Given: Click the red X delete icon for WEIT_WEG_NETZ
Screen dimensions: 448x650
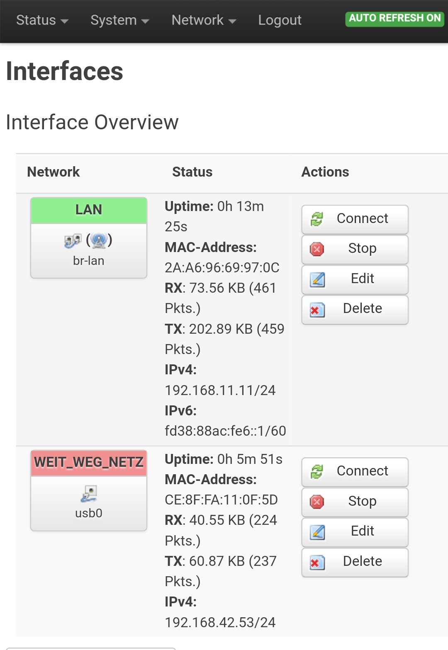Looking at the screenshot, I should pyautogui.click(x=317, y=562).
